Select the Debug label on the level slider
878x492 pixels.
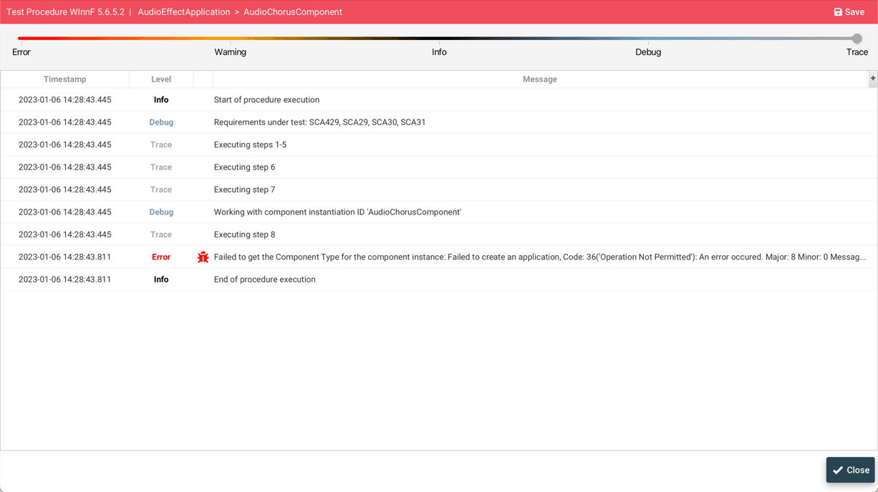click(x=648, y=51)
